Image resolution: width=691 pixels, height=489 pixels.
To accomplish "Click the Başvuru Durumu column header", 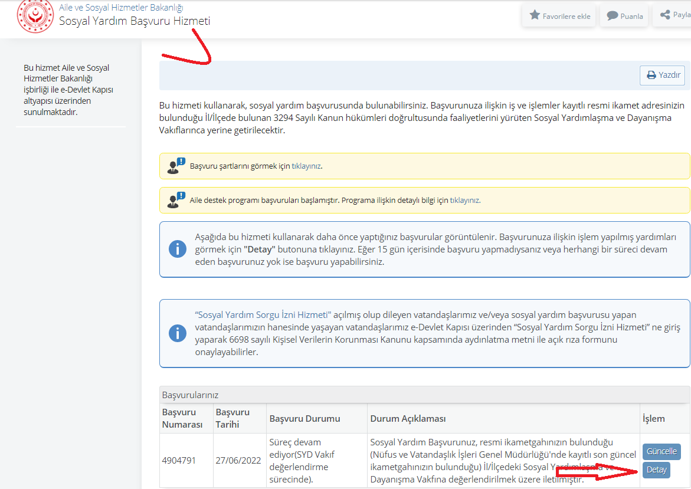I will coord(304,419).
